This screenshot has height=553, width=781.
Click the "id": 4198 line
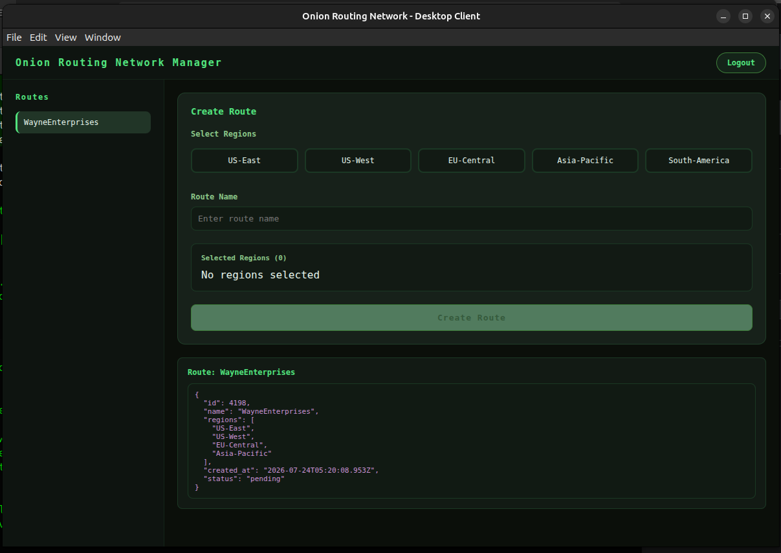pos(226,403)
